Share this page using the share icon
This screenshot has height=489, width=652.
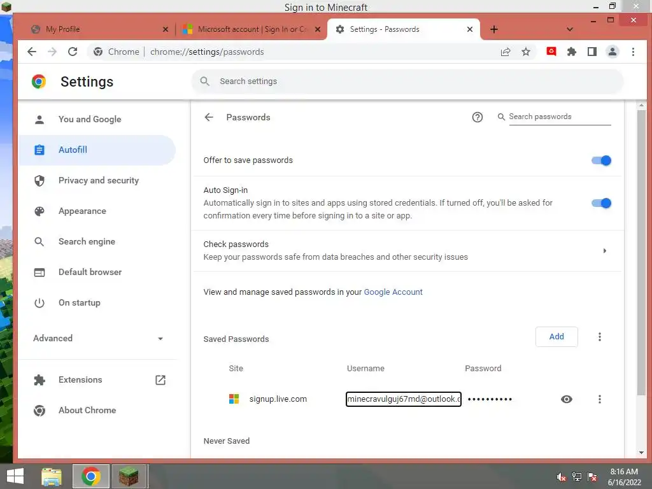coord(505,52)
